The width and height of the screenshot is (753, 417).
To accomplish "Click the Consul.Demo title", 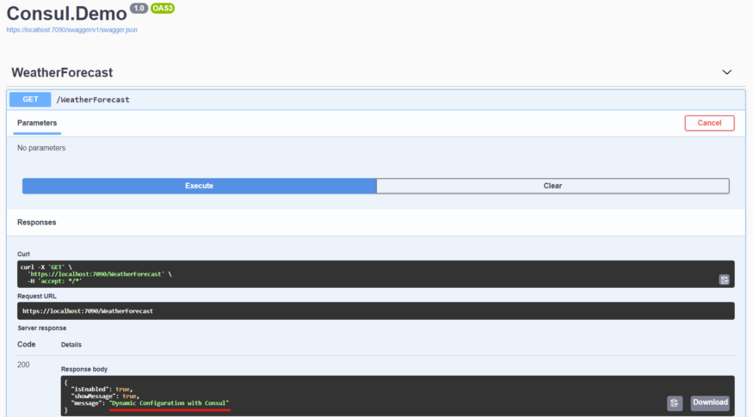I will click(67, 14).
